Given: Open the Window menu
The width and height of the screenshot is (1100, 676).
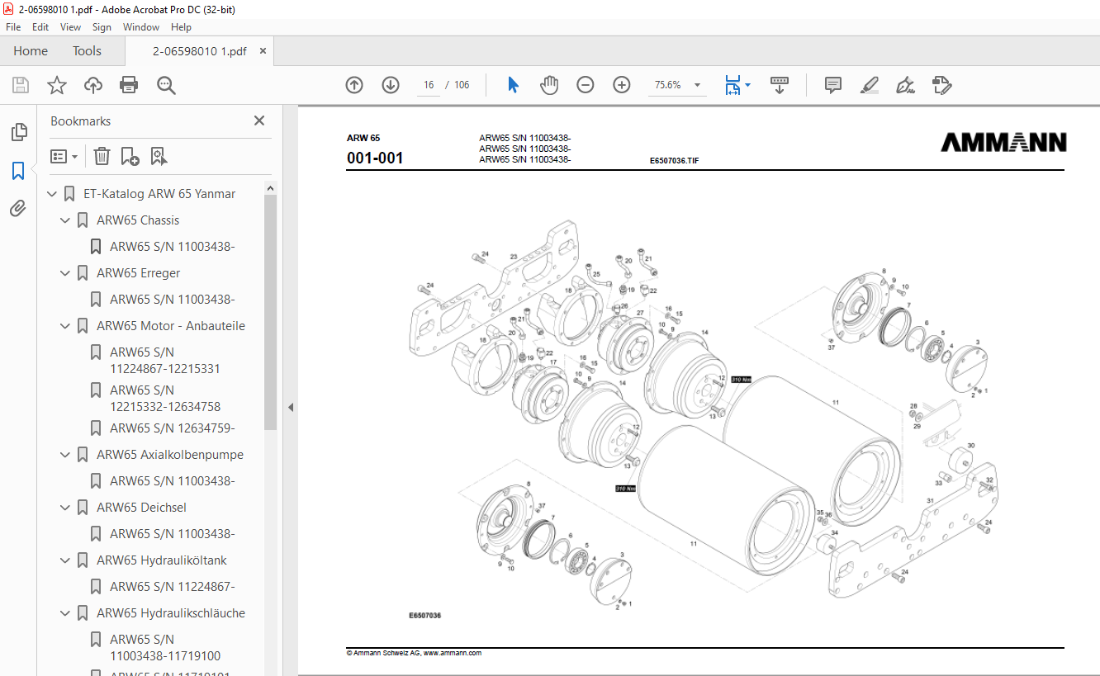Looking at the screenshot, I should pyautogui.click(x=141, y=27).
